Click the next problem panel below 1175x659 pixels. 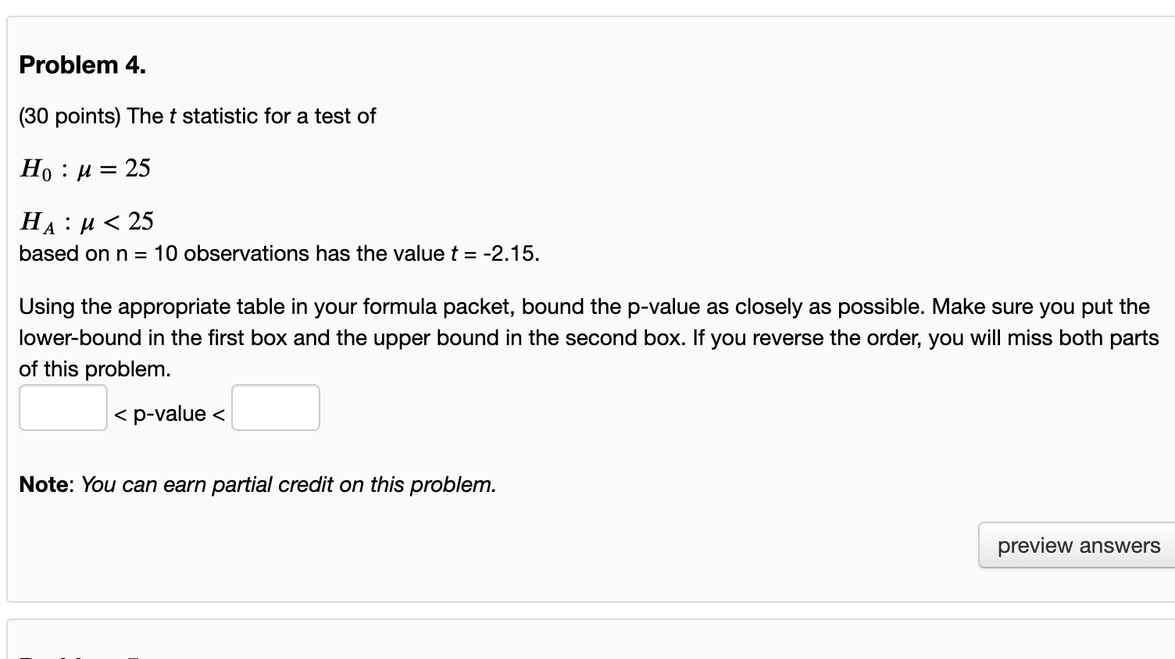coord(586,640)
